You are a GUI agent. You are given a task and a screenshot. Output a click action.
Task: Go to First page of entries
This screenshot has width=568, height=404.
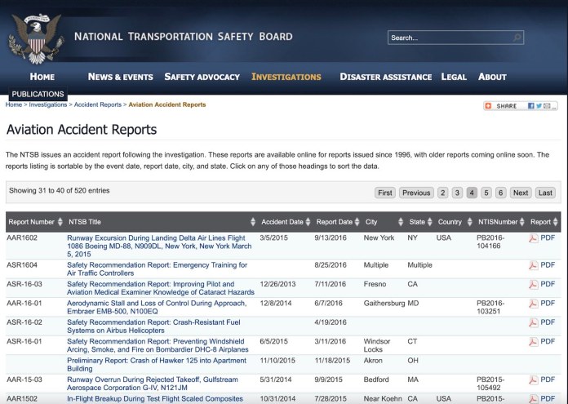[384, 193]
